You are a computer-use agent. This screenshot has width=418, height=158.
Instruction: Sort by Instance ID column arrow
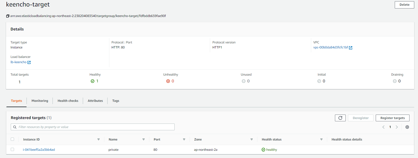[x=99, y=140]
